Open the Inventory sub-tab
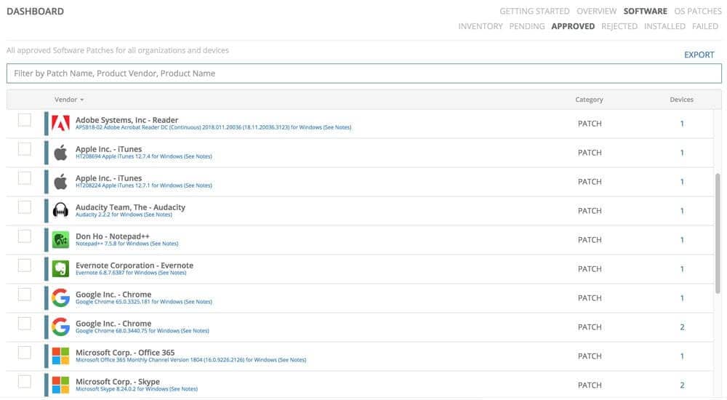 tap(481, 26)
